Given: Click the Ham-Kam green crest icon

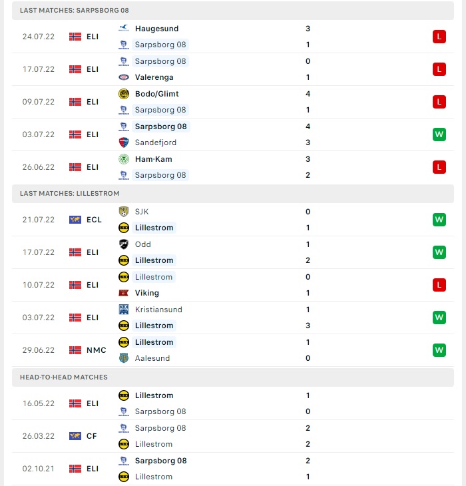Looking at the screenshot, I should coord(124,159).
